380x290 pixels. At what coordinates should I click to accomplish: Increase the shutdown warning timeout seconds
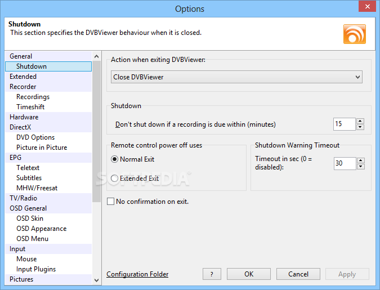coord(361,160)
